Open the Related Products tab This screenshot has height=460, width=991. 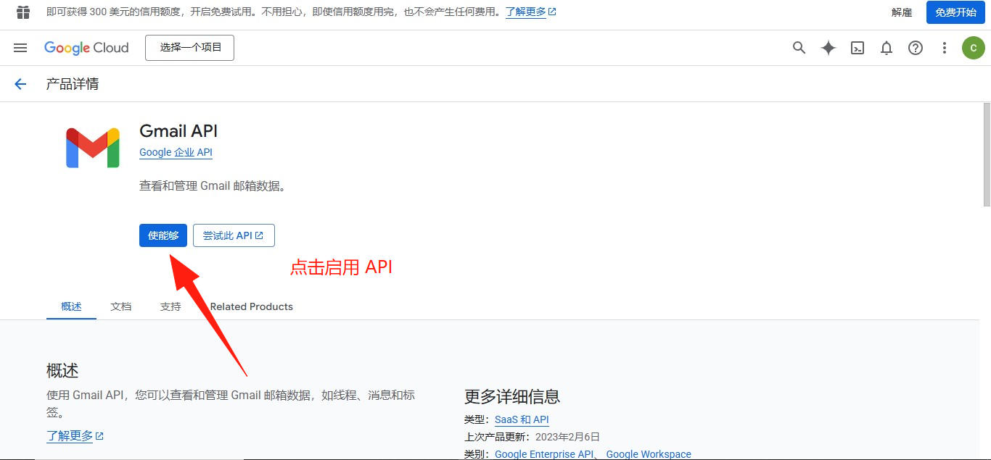pyautogui.click(x=251, y=306)
